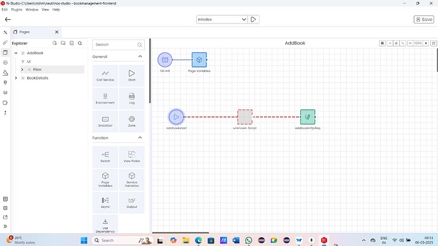This screenshot has height=246, width=438.
Task: Choose the Output function node
Action: 131,203
